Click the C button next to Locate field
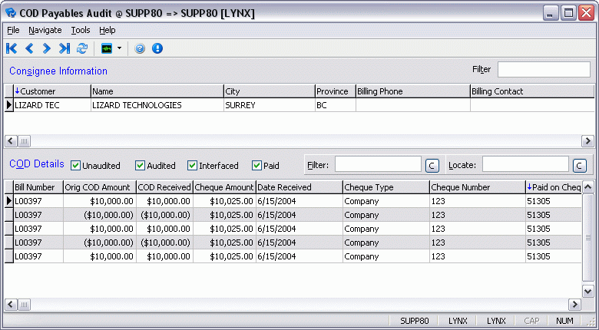Screen dimensions: 599x330 (579, 165)
